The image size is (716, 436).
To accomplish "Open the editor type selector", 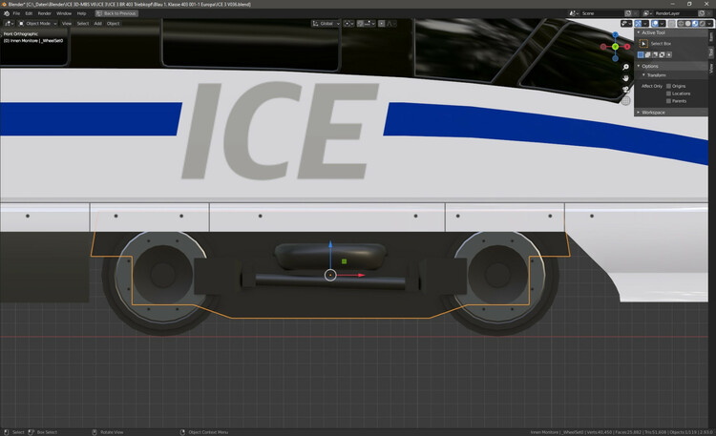I will [9, 23].
